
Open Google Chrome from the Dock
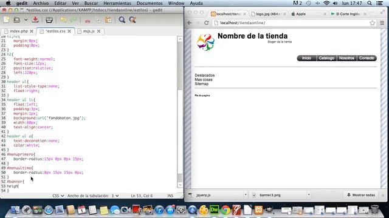tap(225, 210)
